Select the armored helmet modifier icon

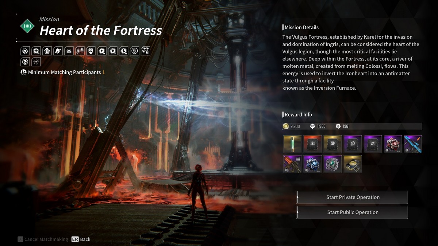91,51
